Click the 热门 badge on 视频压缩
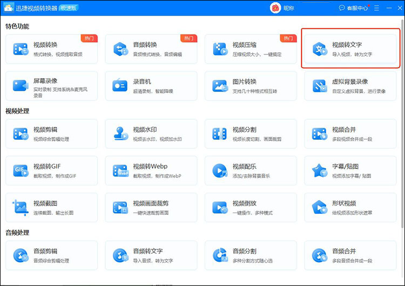Screen dimensions: 405x286 [288, 38]
